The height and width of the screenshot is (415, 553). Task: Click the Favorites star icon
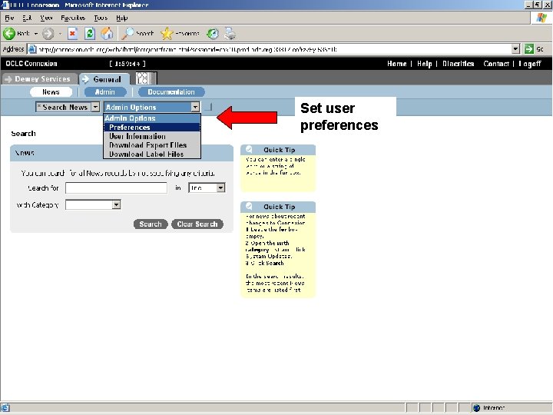(167, 34)
